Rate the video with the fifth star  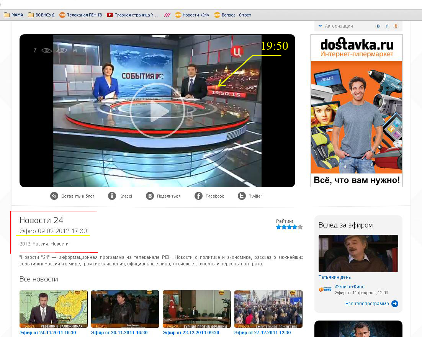(300, 227)
